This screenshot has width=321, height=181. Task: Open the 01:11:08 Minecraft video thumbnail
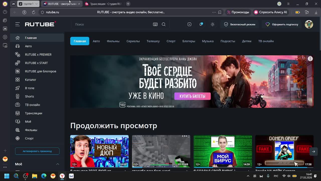click(x=161, y=151)
